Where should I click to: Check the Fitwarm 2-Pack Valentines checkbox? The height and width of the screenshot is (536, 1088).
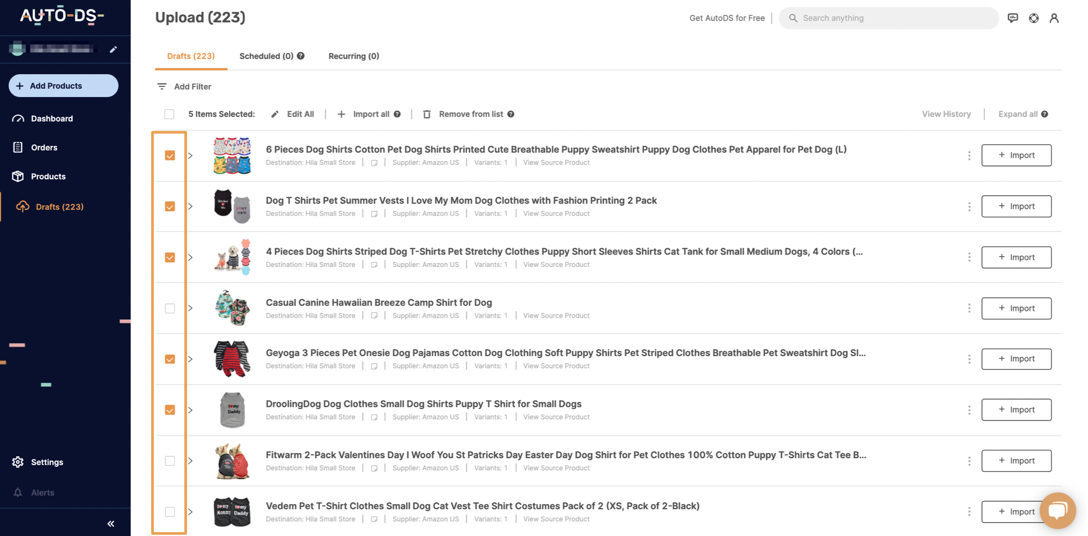(170, 461)
